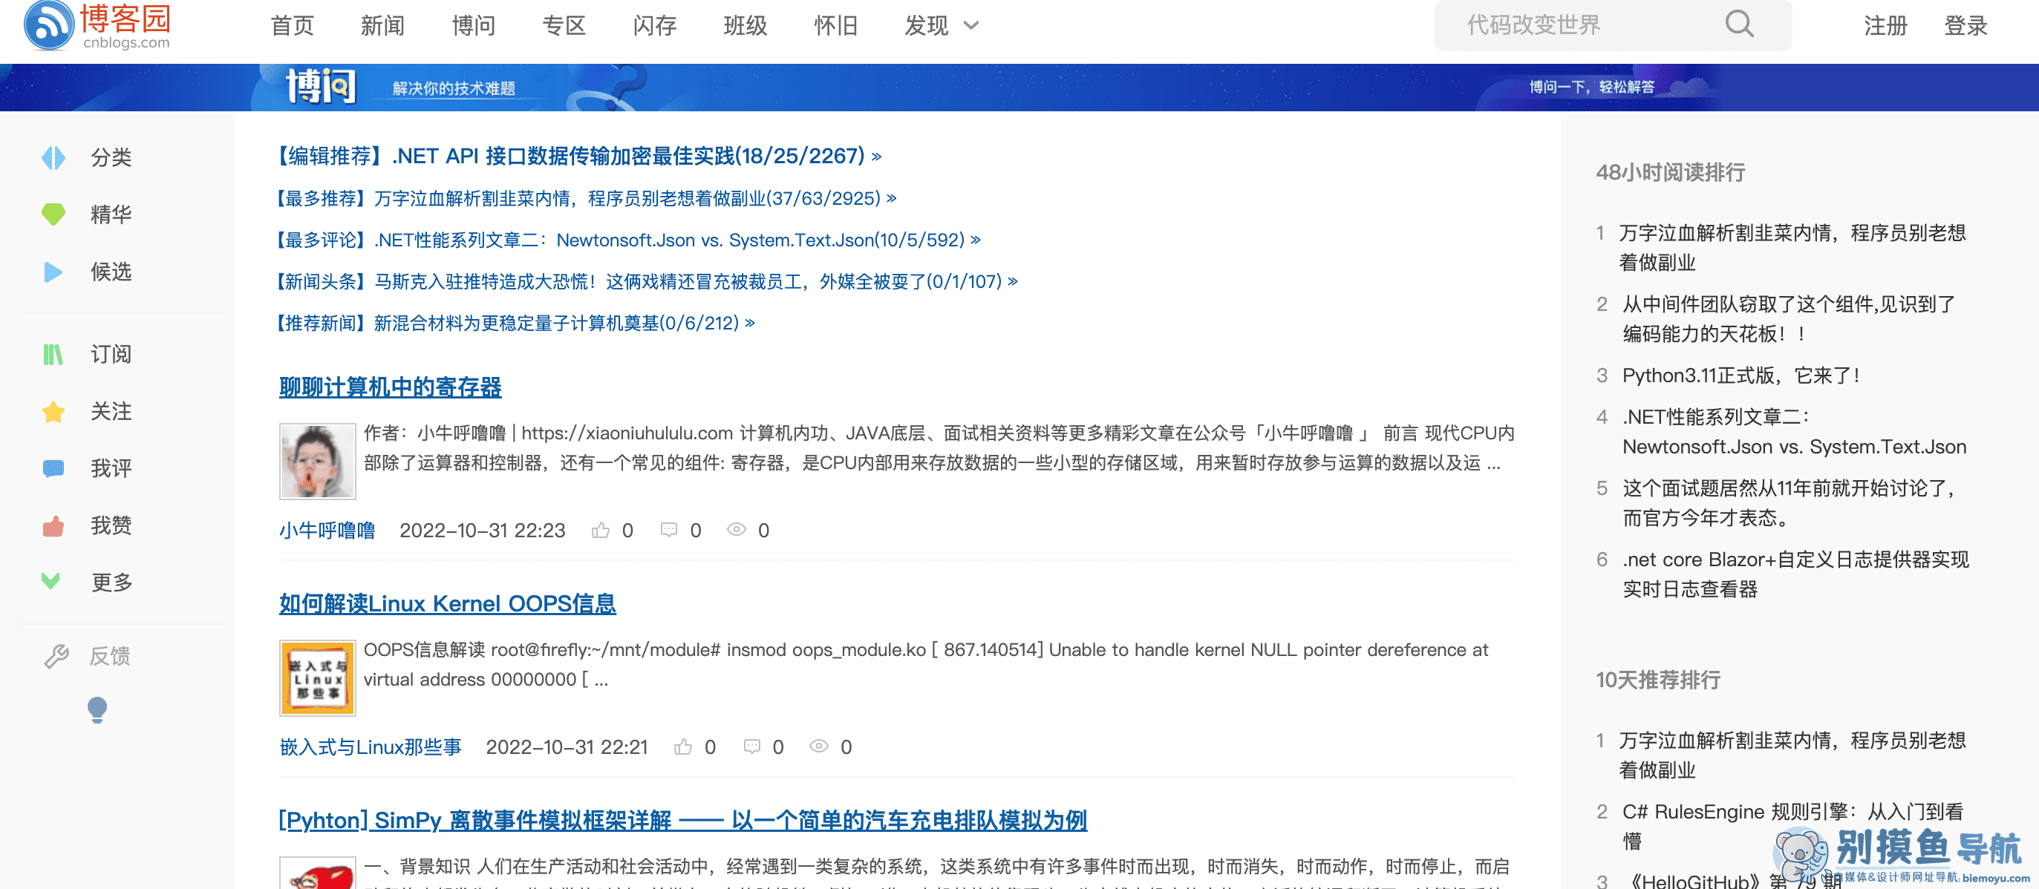Click author link 嵌入式与Linux那些事
The image size is (2039, 889).
370,747
